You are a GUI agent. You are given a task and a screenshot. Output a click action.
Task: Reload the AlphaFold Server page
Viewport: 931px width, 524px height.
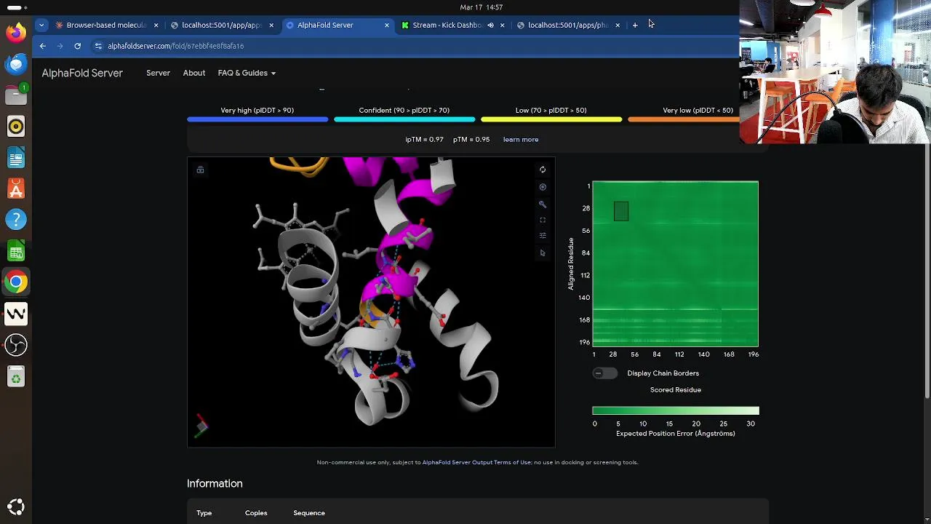[77, 46]
